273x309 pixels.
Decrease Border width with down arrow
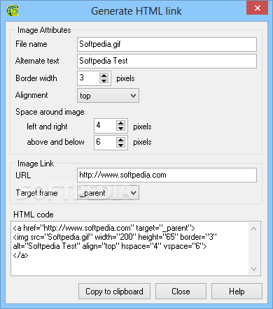point(104,81)
